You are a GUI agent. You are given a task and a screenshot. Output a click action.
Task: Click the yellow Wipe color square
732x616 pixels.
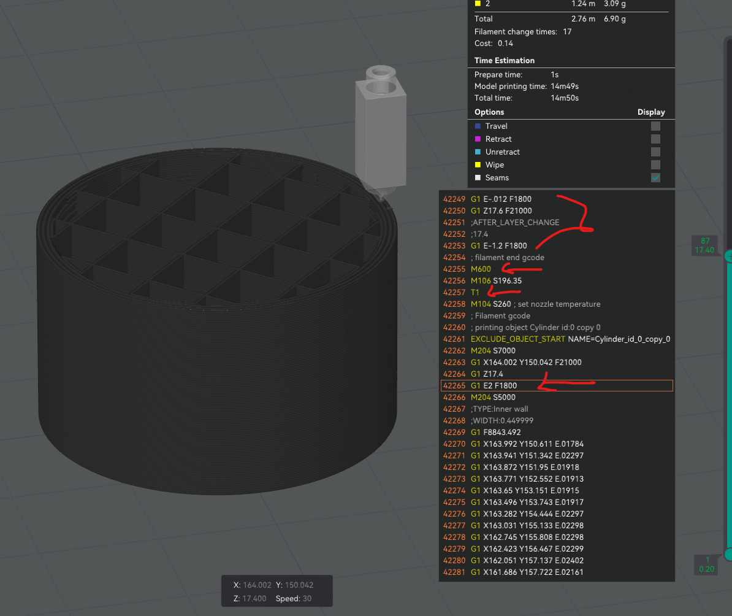[478, 164]
